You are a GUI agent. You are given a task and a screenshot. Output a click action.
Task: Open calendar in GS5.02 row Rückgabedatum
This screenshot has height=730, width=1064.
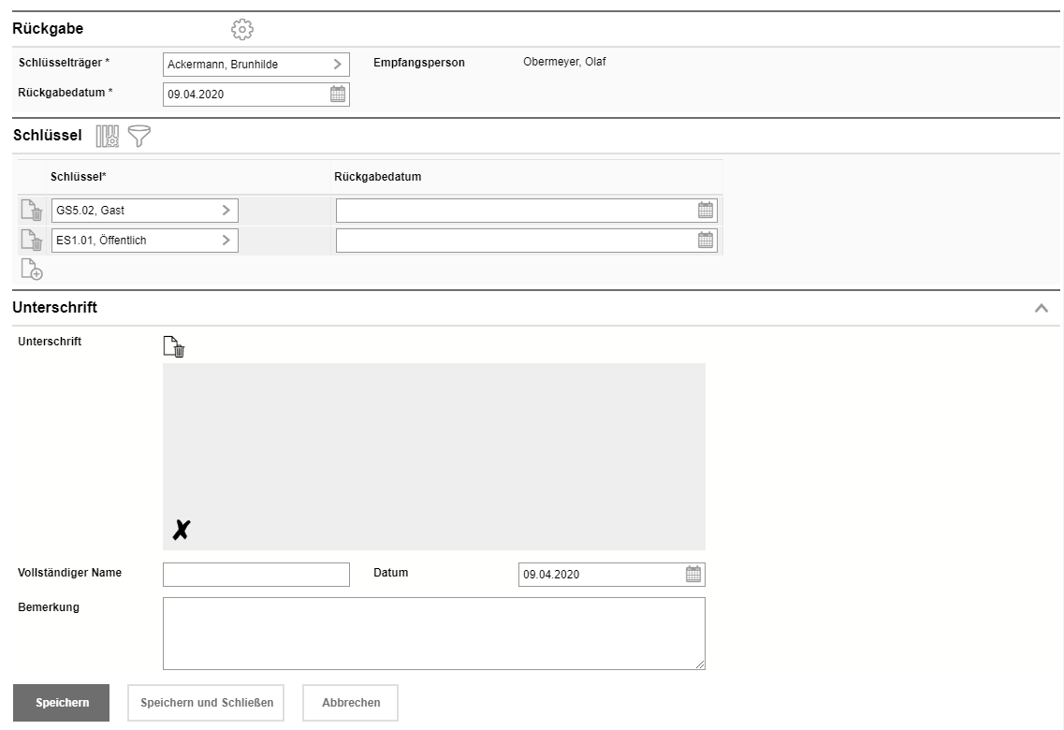click(706, 211)
